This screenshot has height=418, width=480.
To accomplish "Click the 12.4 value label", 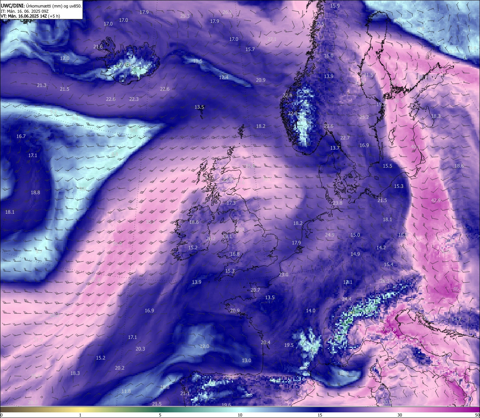I will pos(223,77).
